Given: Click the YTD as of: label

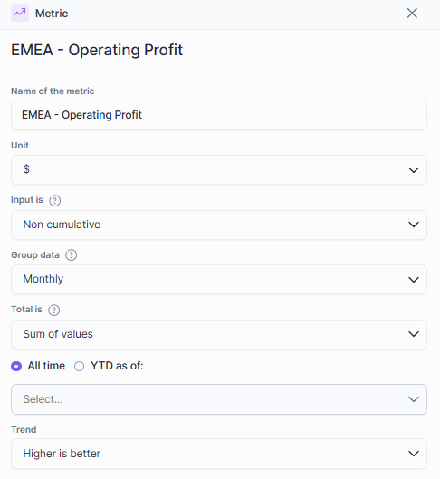Looking at the screenshot, I should pyautogui.click(x=117, y=366).
